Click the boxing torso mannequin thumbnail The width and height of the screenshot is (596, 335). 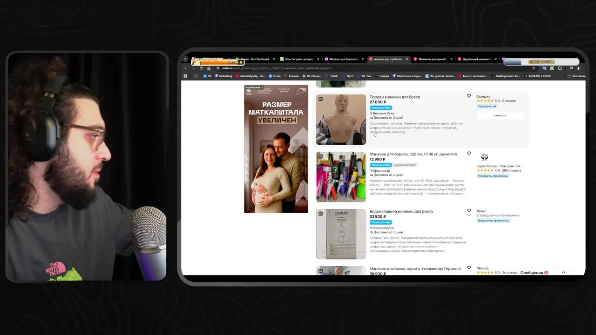coord(341,120)
